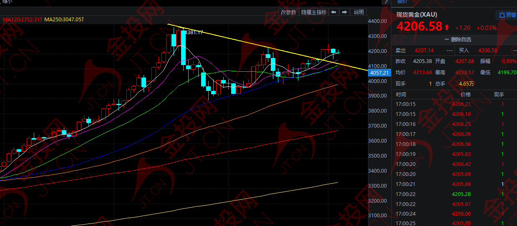The image size is (517, 226).
Task: Select the 17:00:21 trade tick row
Action: (454, 184)
